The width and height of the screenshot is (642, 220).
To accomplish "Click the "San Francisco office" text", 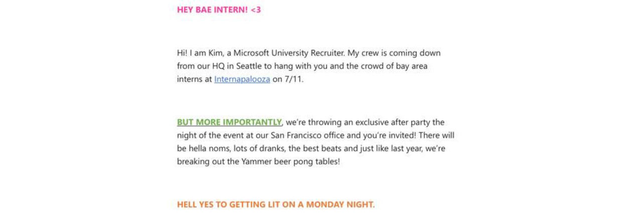I will pos(307,135).
